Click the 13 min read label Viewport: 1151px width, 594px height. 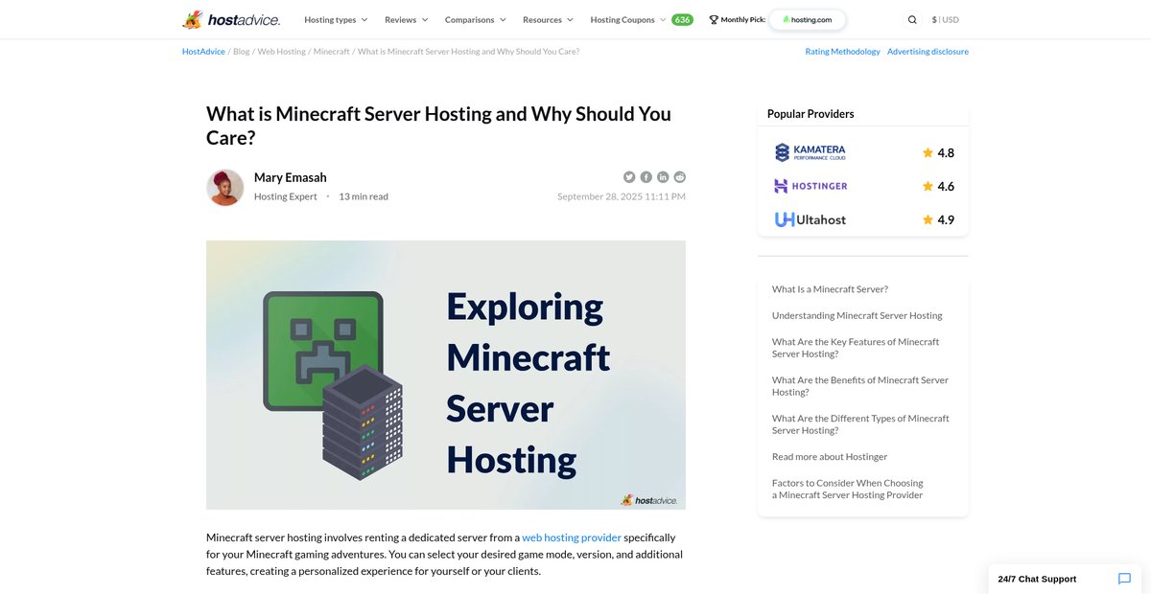pos(364,196)
